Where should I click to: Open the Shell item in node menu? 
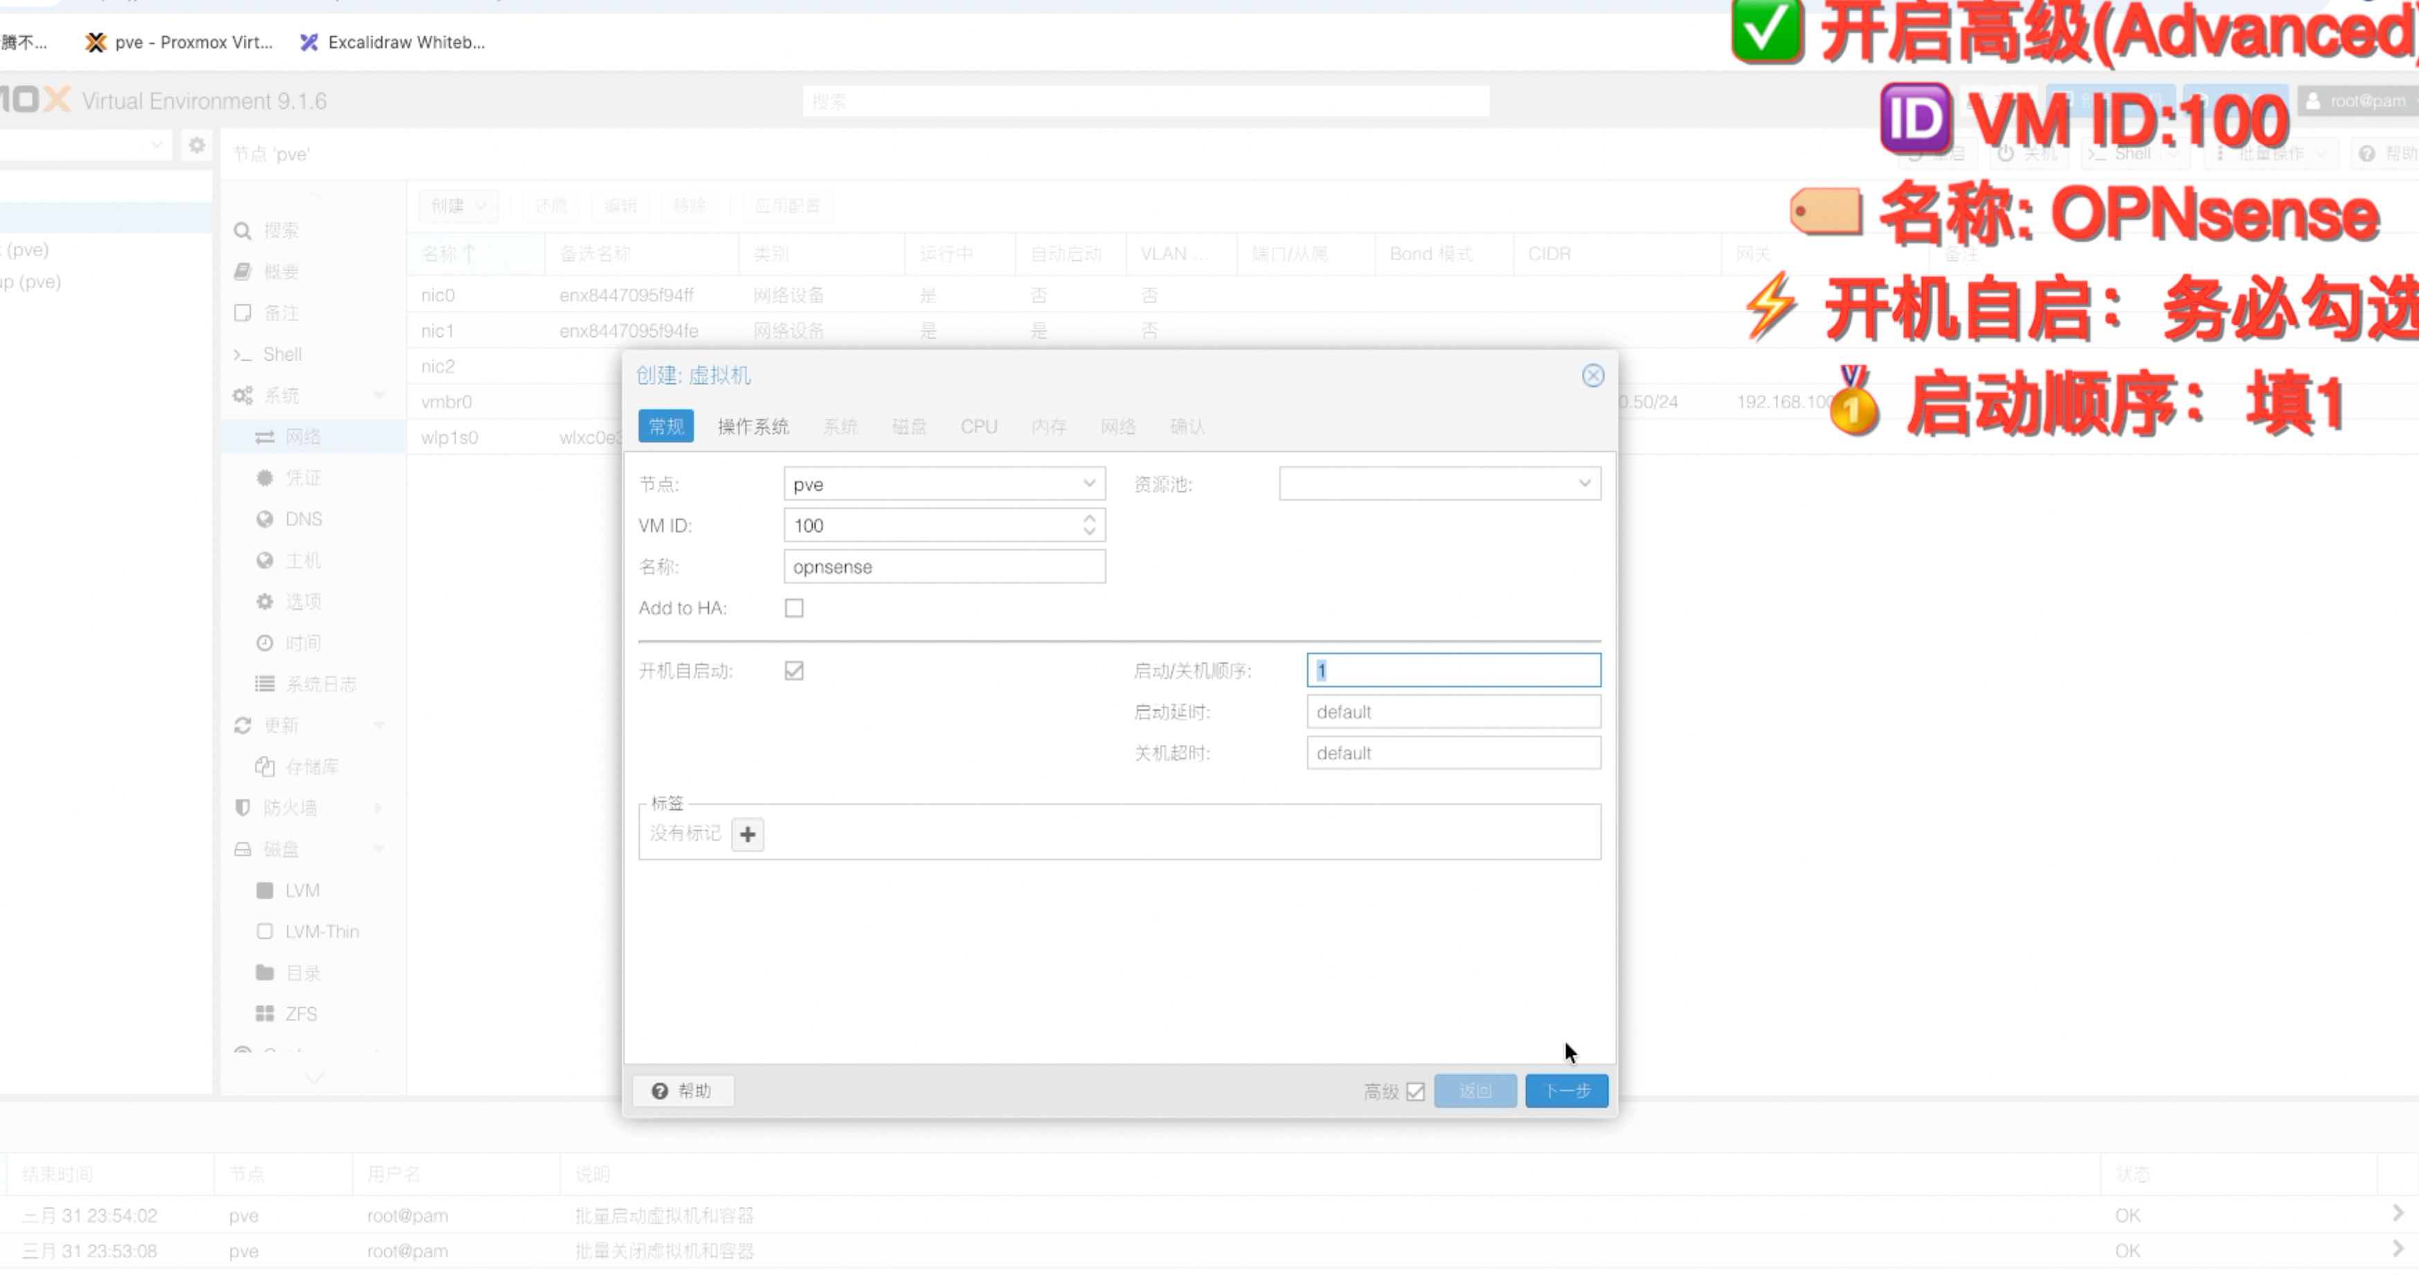(282, 354)
